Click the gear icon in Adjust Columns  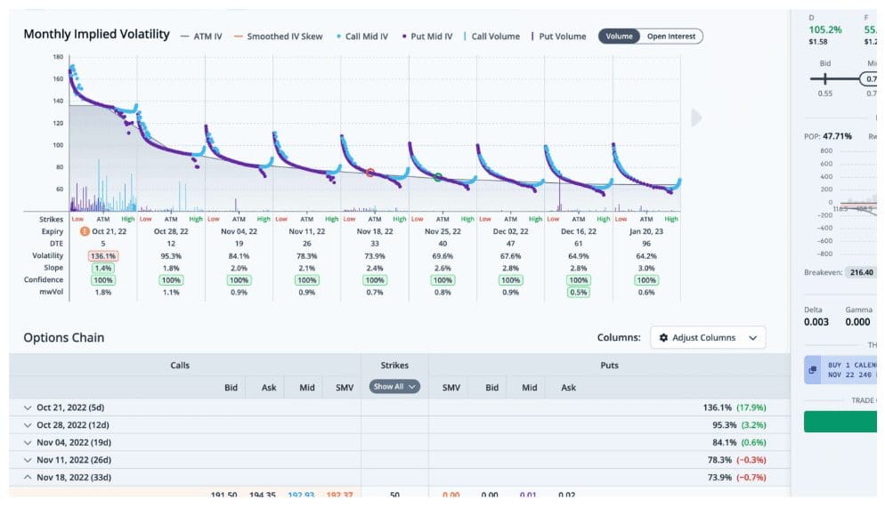point(663,338)
